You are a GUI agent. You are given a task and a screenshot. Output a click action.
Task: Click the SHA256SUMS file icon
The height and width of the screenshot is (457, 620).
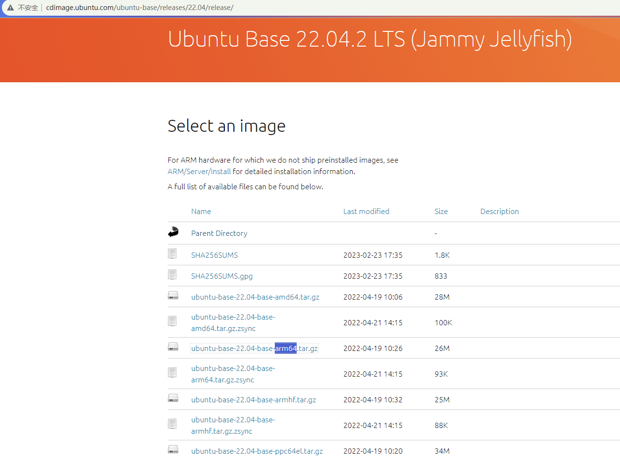tap(172, 253)
